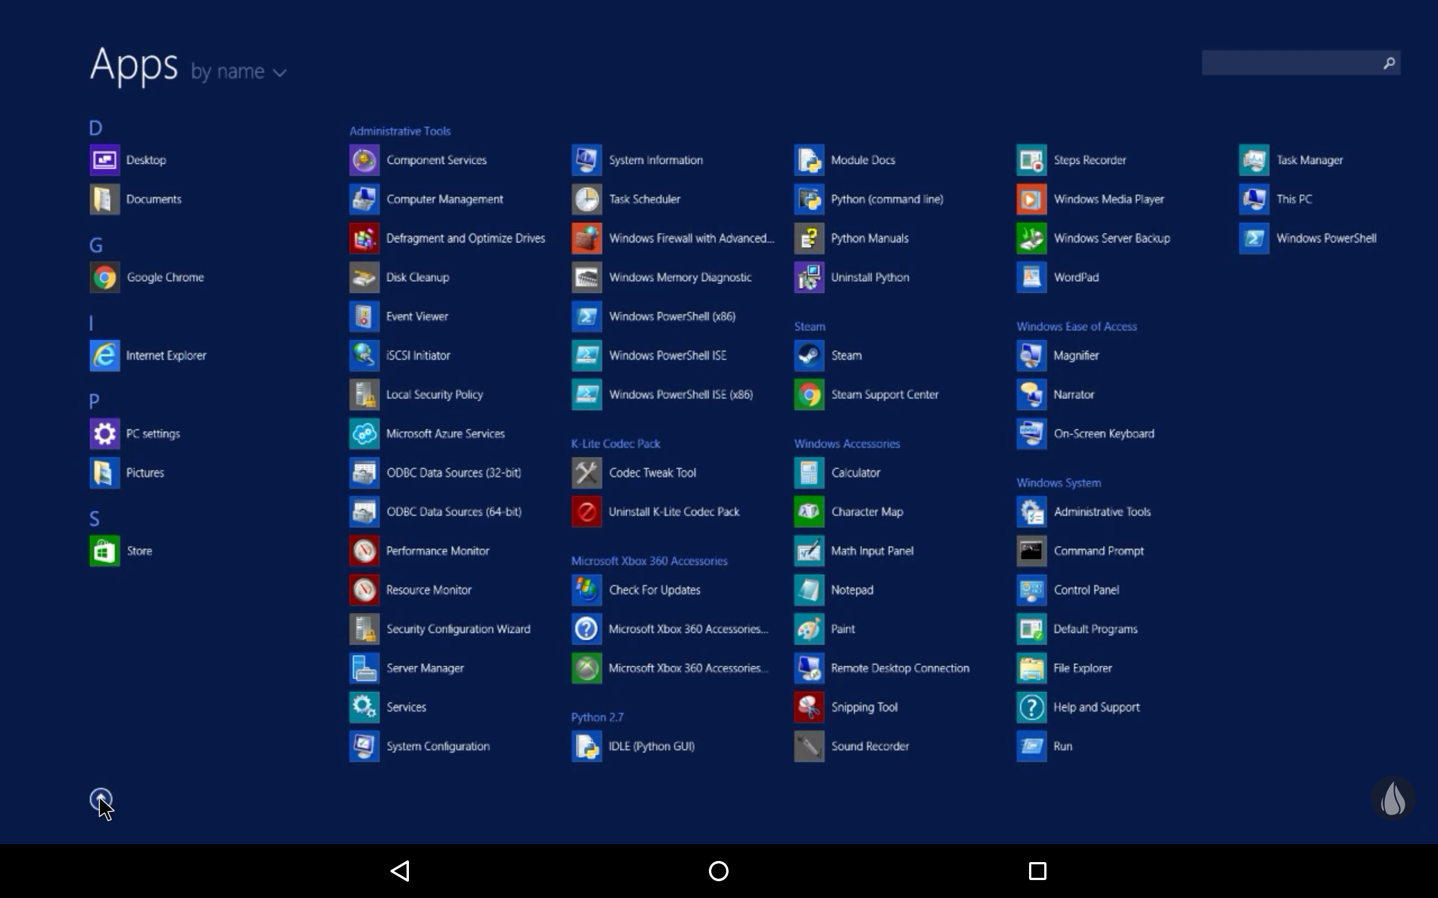This screenshot has height=898, width=1438.
Task: Launch the Event Viewer icon
Action: point(364,317)
